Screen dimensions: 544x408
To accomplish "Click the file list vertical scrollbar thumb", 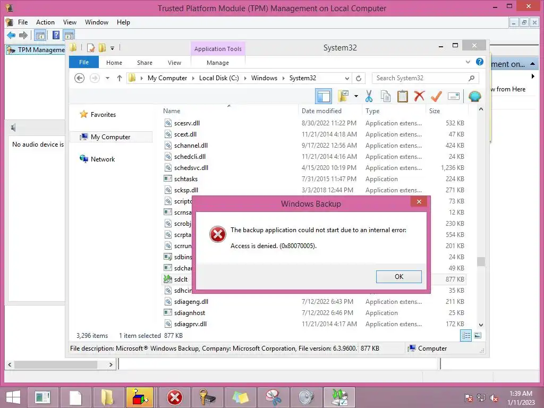I will pos(481,261).
